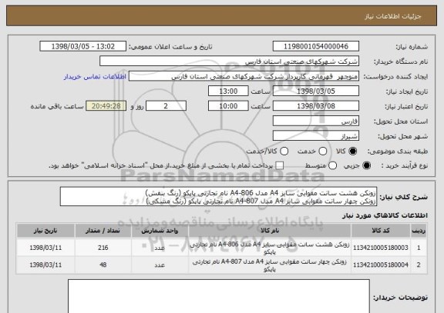Click the remaining days field showing 2
Screen dimensions: 444x313
point(166,106)
